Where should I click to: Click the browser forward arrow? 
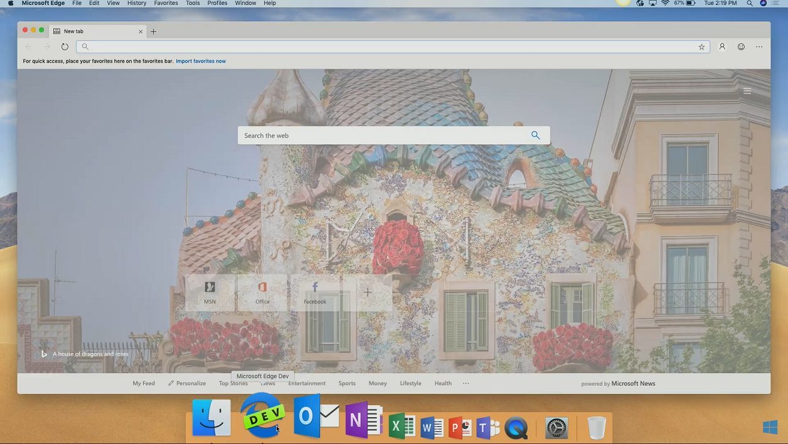[46, 46]
